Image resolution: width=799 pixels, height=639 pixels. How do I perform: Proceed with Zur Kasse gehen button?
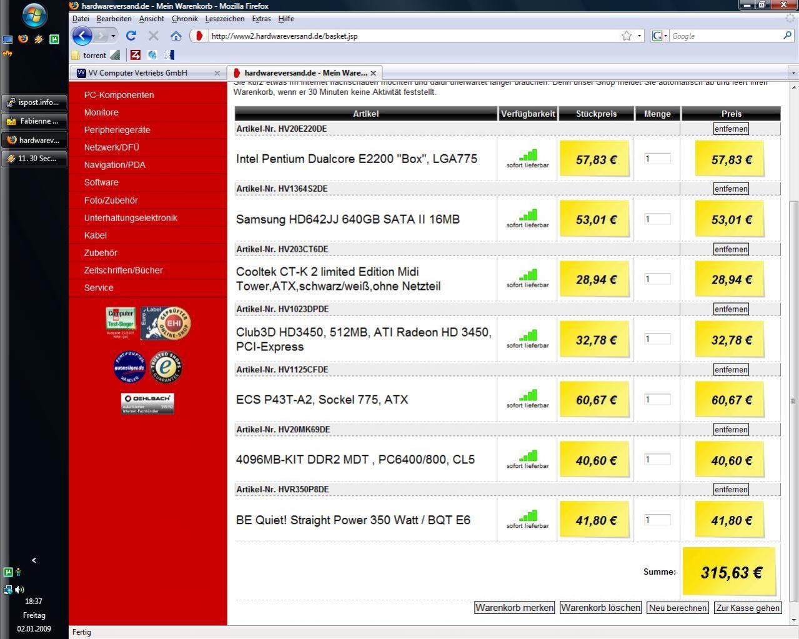(x=748, y=608)
